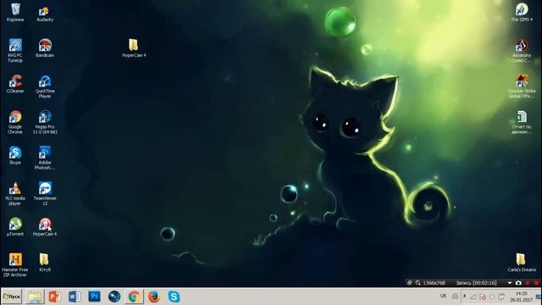542x305 pixels.
Task: Launch the Audacity desktop shortcut
Action: (x=45, y=14)
